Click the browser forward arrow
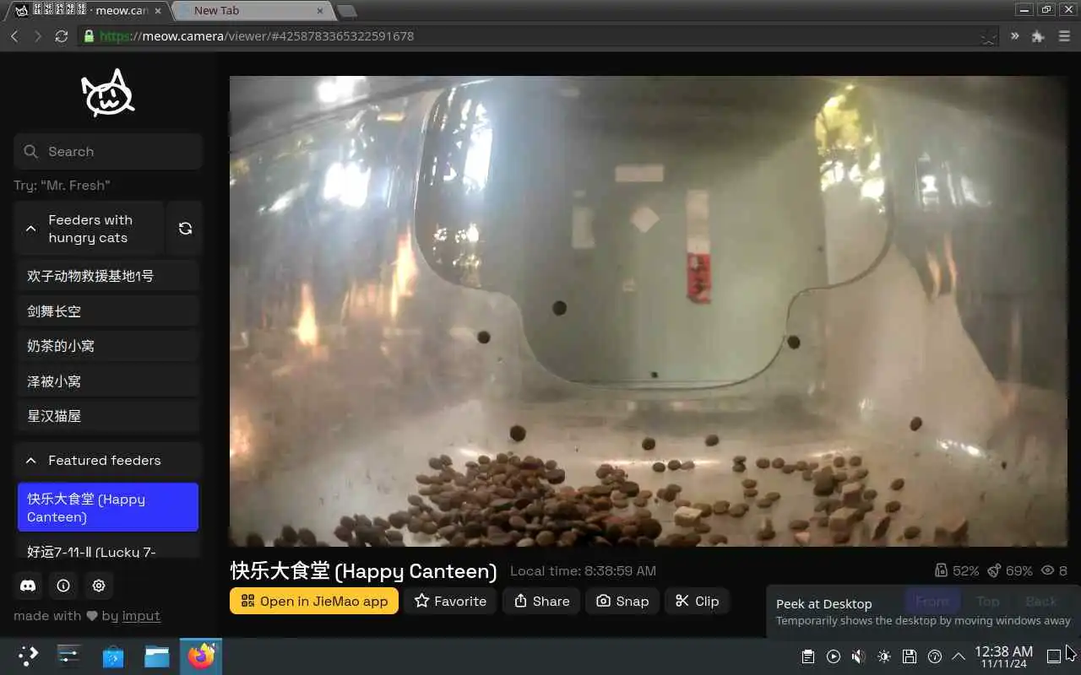The image size is (1081, 675). click(37, 36)
